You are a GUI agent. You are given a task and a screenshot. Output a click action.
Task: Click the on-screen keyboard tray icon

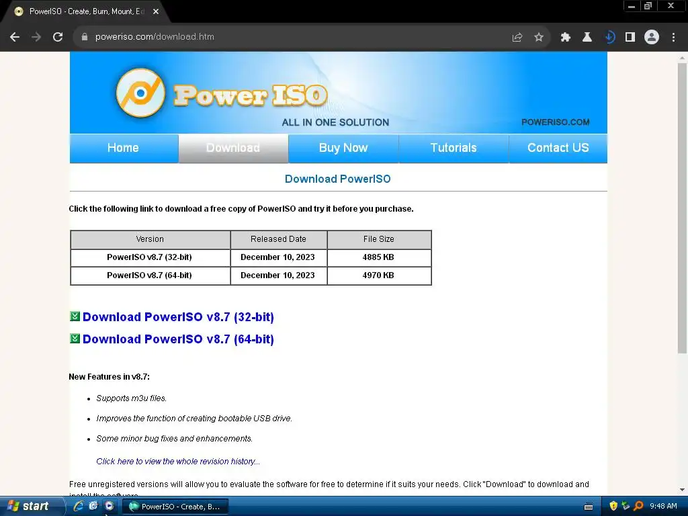(x=589, y=507)
